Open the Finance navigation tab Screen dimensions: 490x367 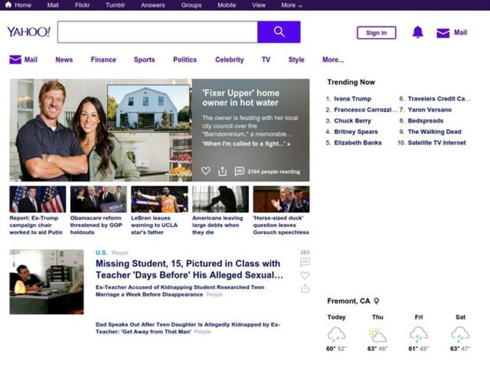click(103, 60)
